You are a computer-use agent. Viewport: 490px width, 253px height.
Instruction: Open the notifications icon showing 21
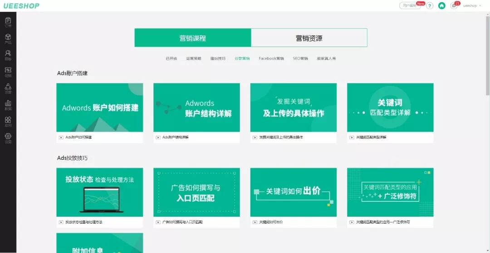click(454, 6)
